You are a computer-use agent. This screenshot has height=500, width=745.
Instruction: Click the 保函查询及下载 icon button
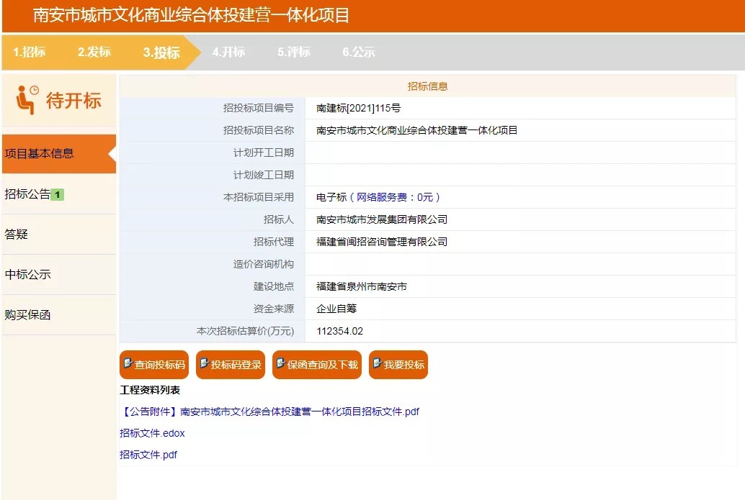(x=316, y=364)
